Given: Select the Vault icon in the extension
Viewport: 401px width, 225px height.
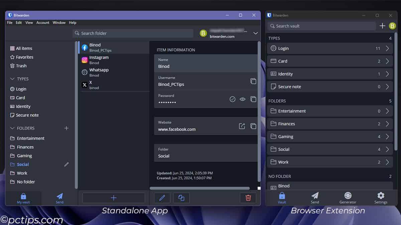Looking at the screenshot, I should 282,197.
